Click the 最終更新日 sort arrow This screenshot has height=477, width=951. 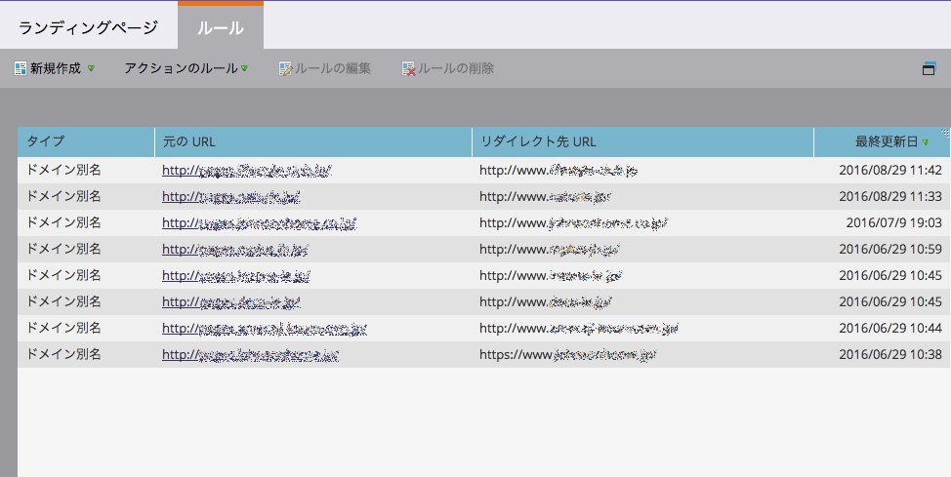pos(926,142)
